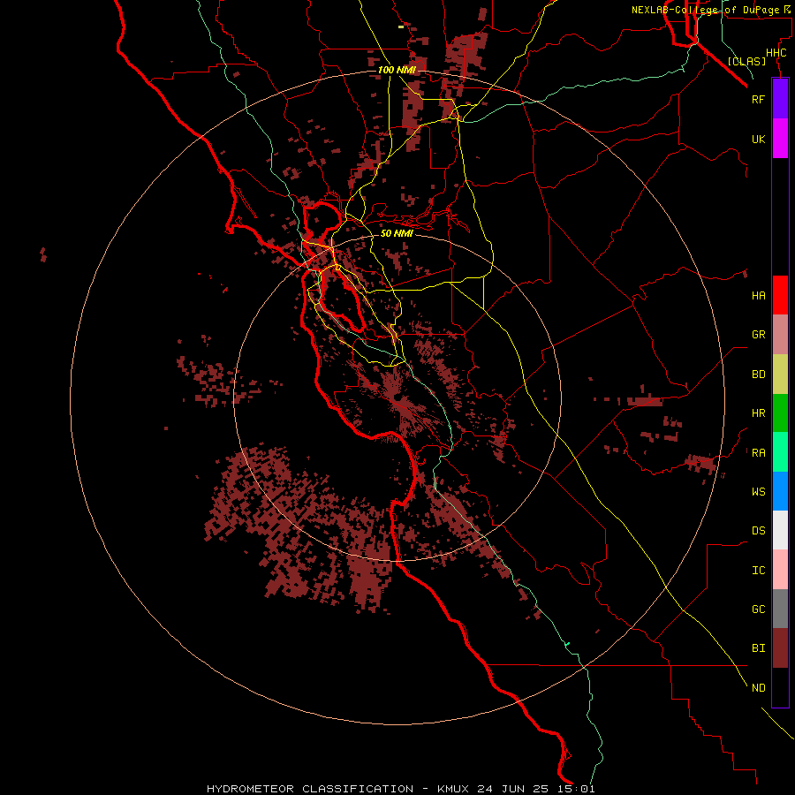The image size is (795, 795).
Task: Click the 50 NMI range ring label
Action: (x=397, y=233)
